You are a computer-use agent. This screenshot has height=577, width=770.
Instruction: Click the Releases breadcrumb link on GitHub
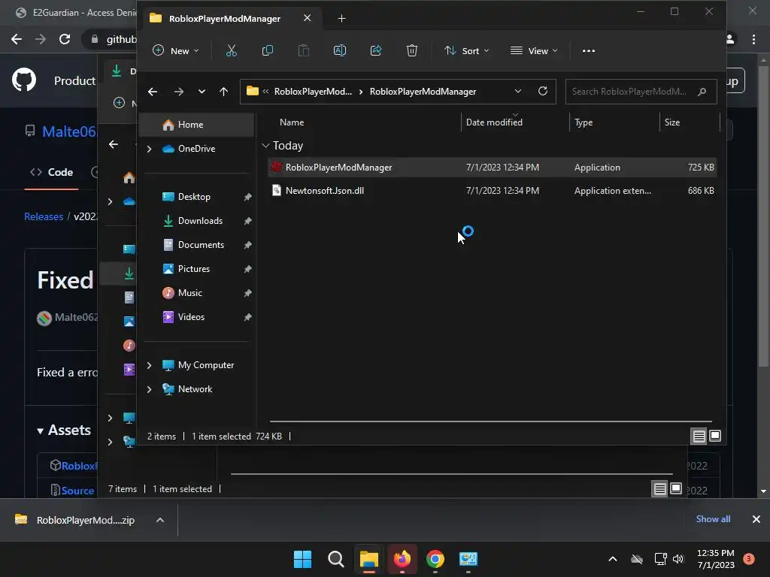tap(44, 216)
